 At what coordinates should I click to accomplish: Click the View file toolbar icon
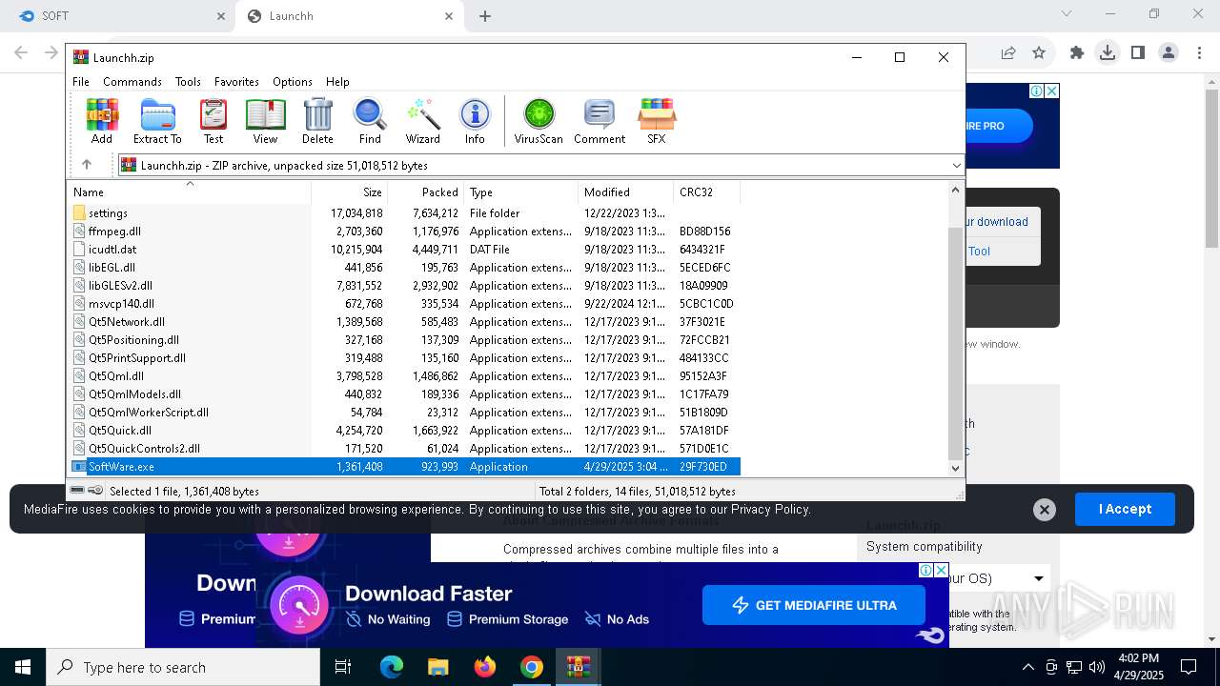pos(265,121)
